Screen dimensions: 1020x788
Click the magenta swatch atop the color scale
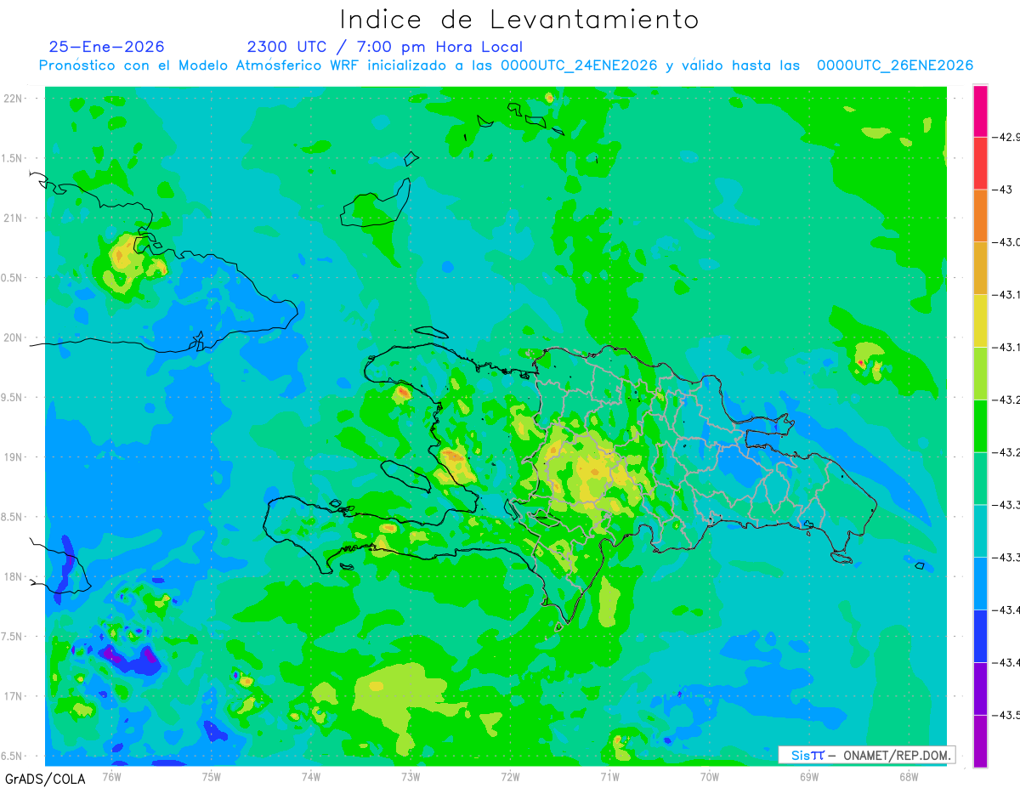tap(980, 111)
